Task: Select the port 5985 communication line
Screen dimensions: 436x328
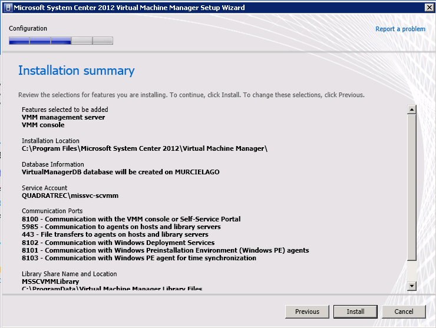Action: [121, 227]
